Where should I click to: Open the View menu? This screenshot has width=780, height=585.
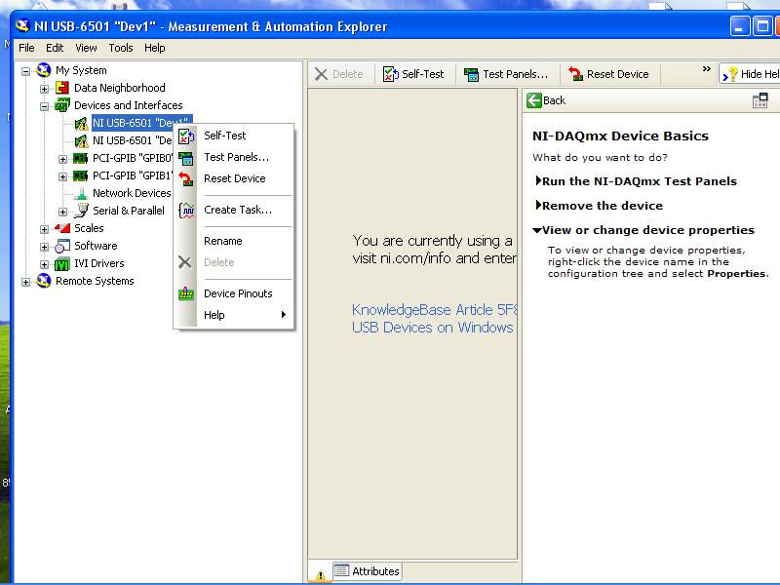click(86, 48)
